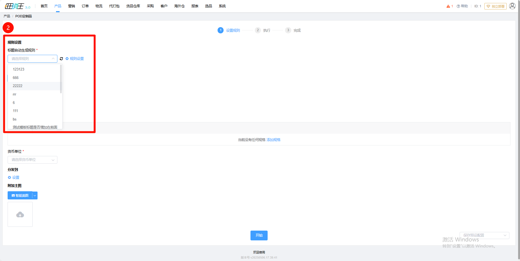Click the 独立部署 diamond badge

[496, 6]
